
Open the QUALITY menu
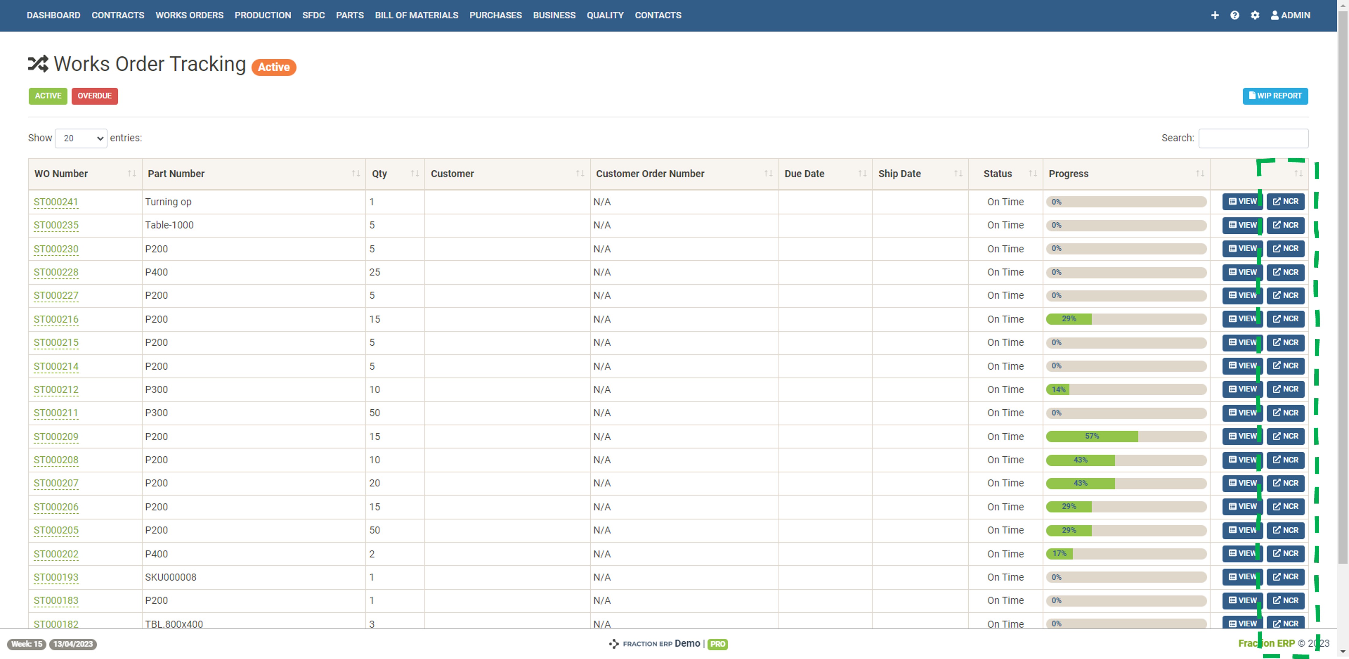(605, 15)
